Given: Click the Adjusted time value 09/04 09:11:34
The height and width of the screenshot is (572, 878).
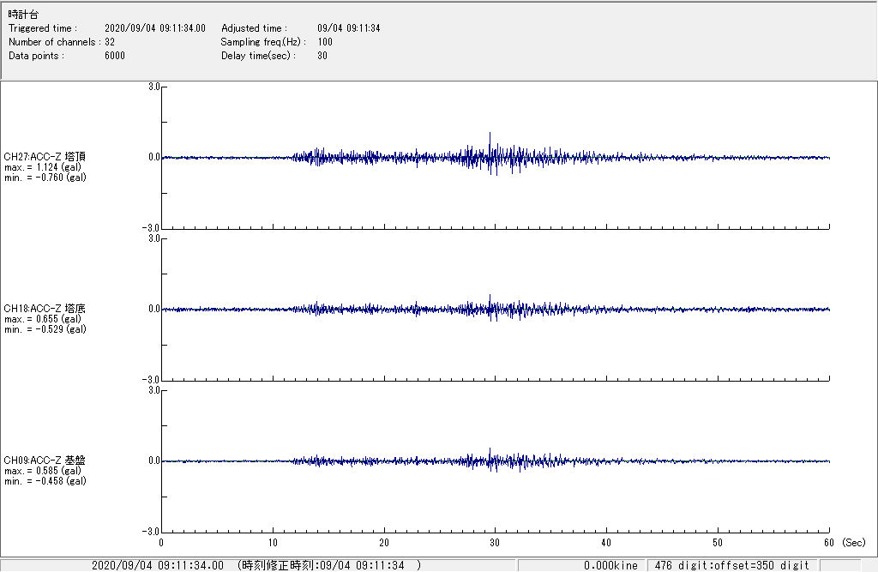Looking at the screenshot, I should pos(348,28).
